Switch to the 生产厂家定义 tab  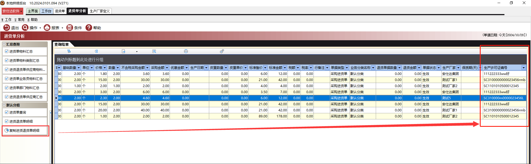coord(100,11)
